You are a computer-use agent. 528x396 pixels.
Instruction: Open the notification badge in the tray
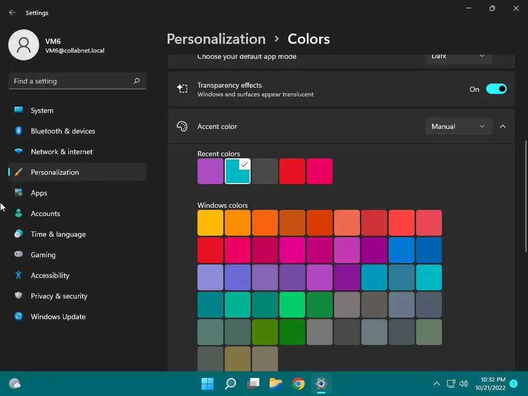click(x=514, y=384)
